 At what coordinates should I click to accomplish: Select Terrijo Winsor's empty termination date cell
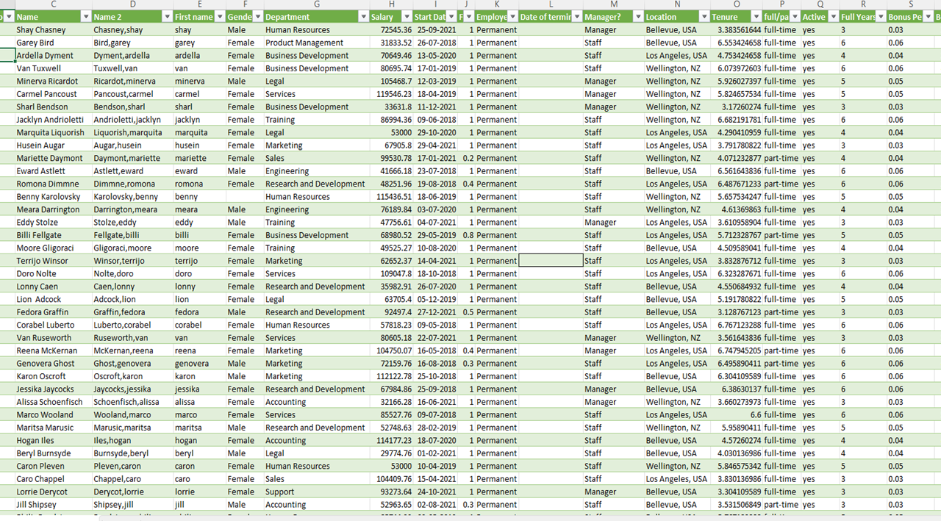point(551,261)
